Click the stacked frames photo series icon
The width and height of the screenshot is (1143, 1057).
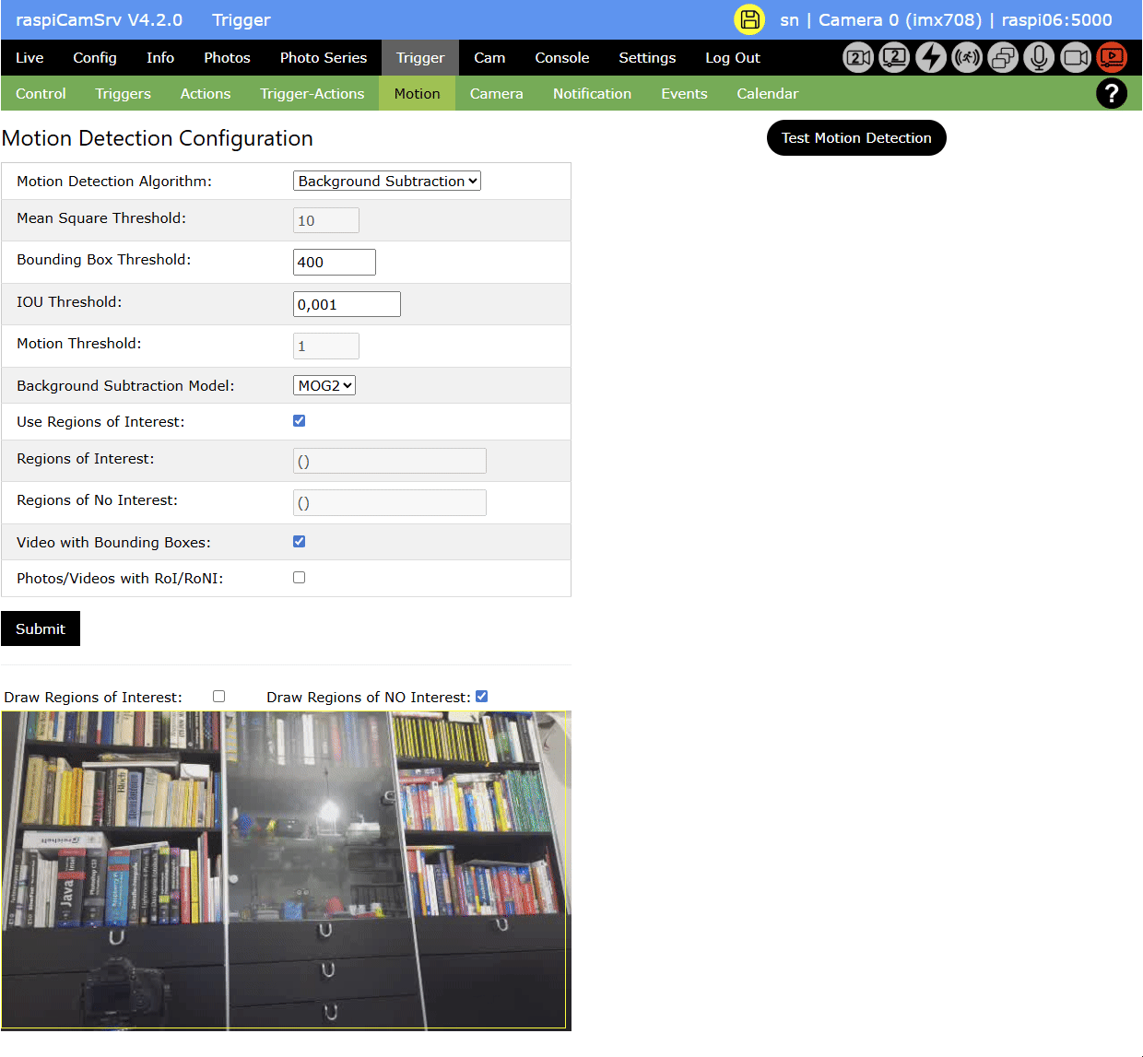(1003, 58)
